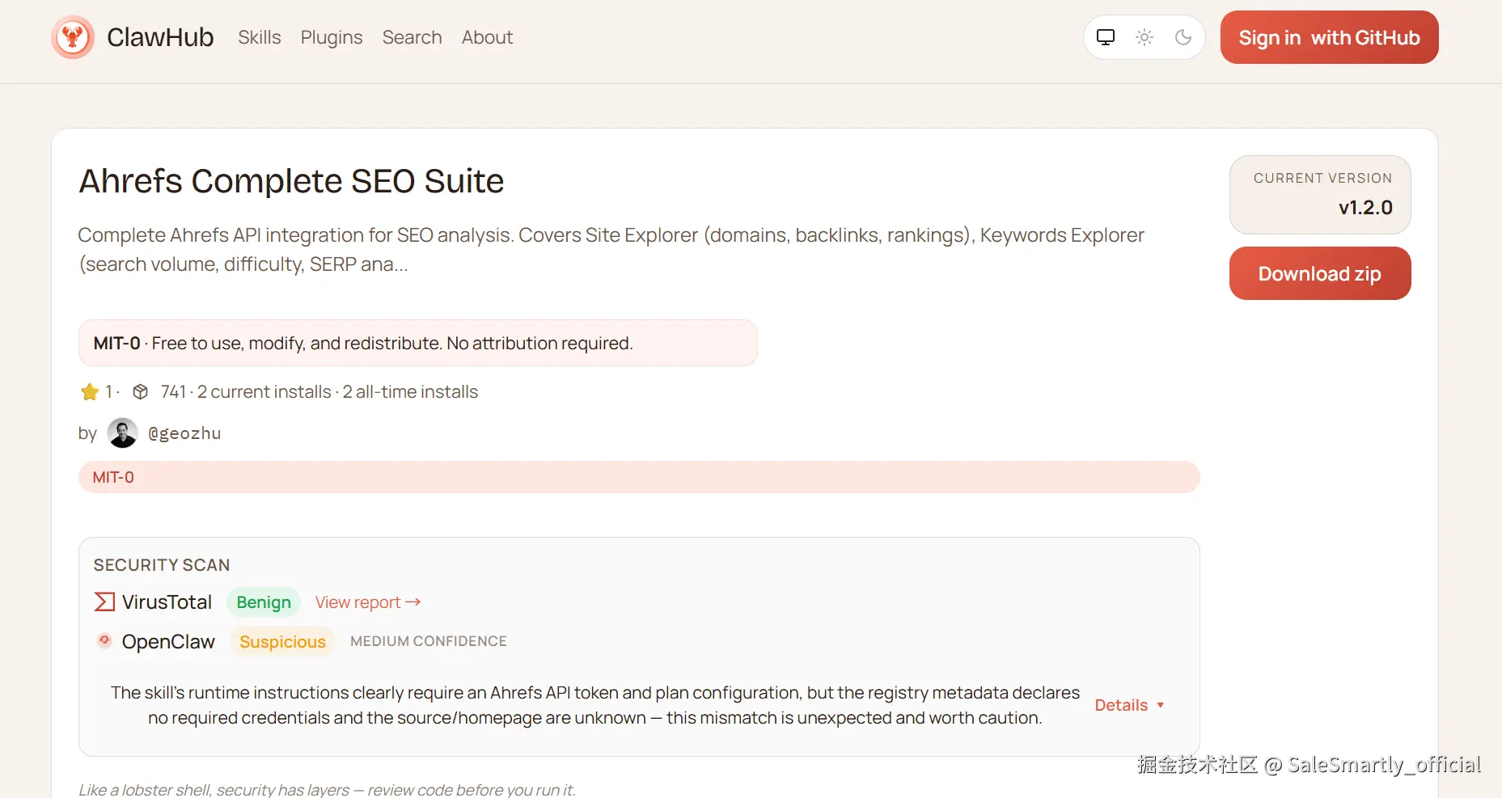View the VirusTotal report
1502x798 pixels.
coord(368,602)
